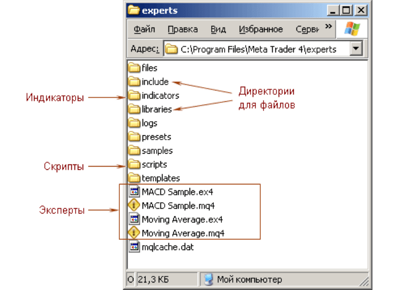Open the Файл menu
Viewport: 405px width, 290px height.
point(144,30)
